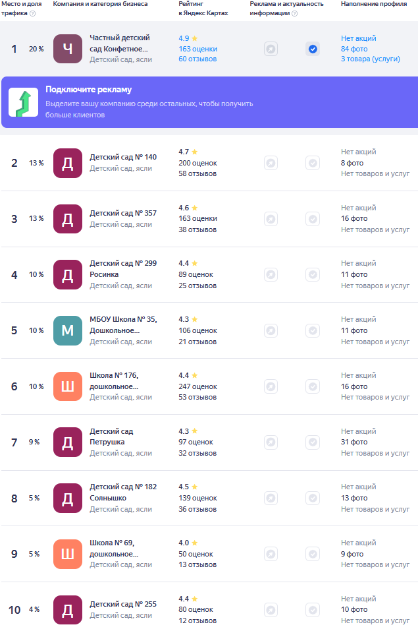Click the advertising status icon for № 299 Росинка
This screenshot has width=418, height=633.
(x=271, y=274)
